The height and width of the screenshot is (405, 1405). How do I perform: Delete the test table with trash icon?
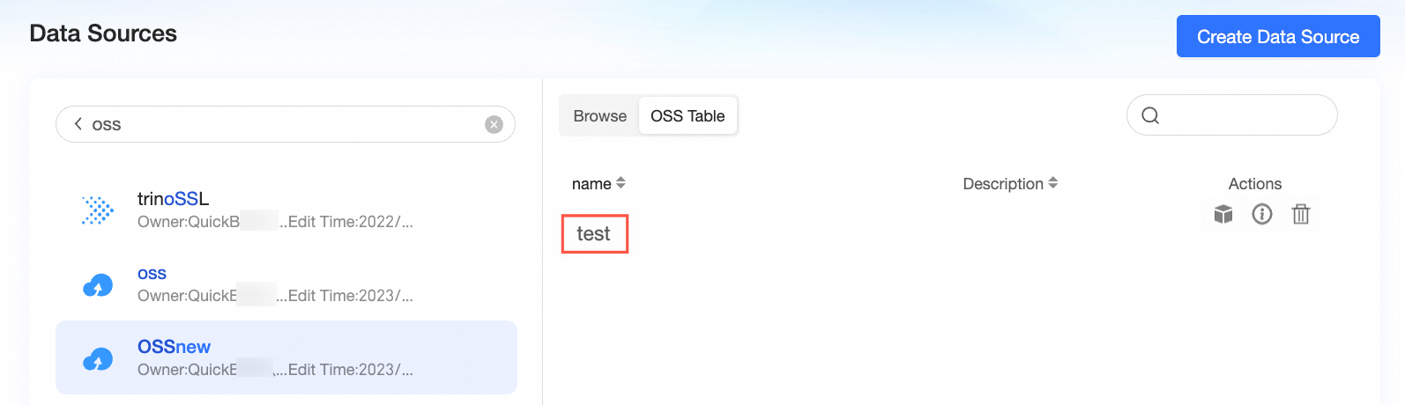1301,214
